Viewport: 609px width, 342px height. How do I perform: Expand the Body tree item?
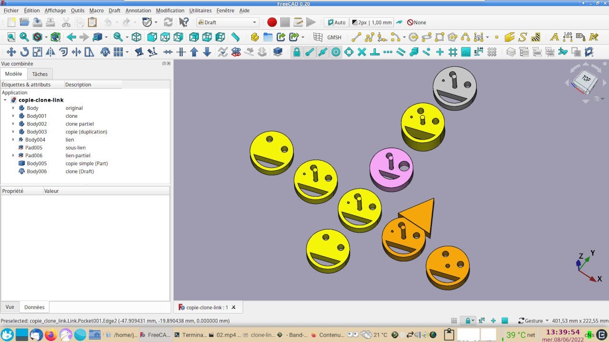point(13,108)
